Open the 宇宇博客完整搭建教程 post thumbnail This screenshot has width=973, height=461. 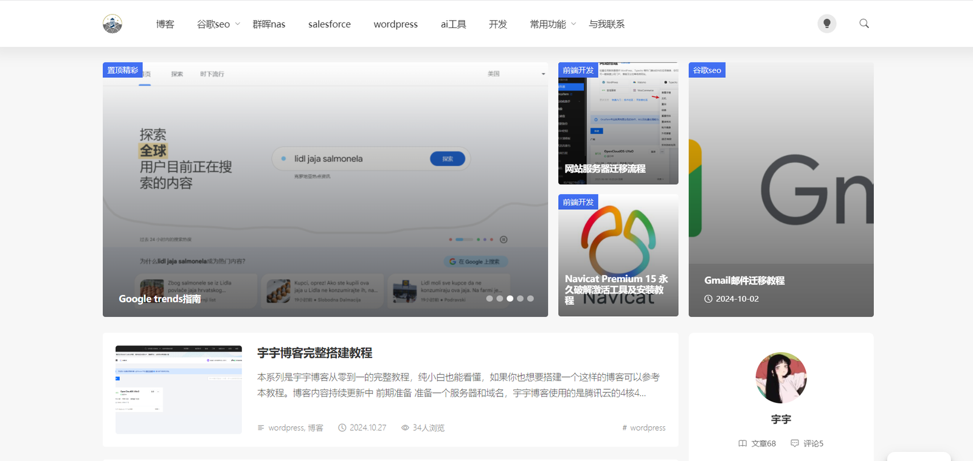179,389
